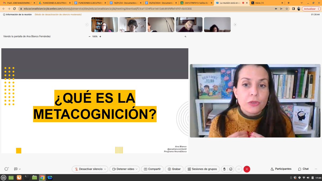322x181 pixels.
Task: Open the emoji reactions icon
Action: 231,169
